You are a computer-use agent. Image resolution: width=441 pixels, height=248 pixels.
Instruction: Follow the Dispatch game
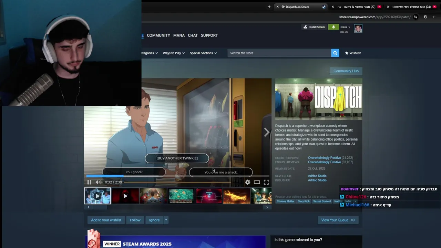[135, 220]
